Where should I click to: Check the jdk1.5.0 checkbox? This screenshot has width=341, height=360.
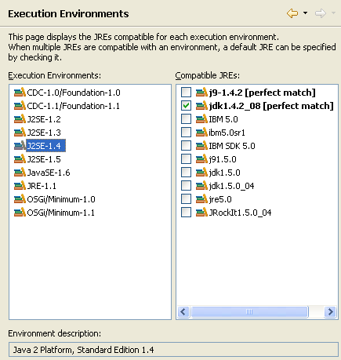[186, 173]
